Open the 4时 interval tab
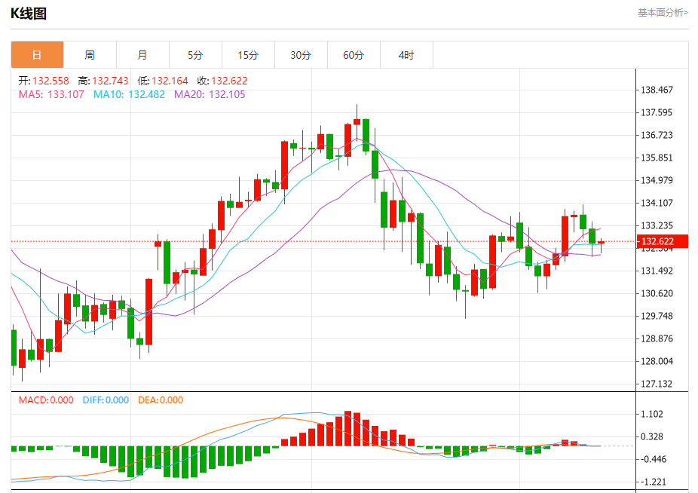This screenshot has width=698, height=493. 406,55
